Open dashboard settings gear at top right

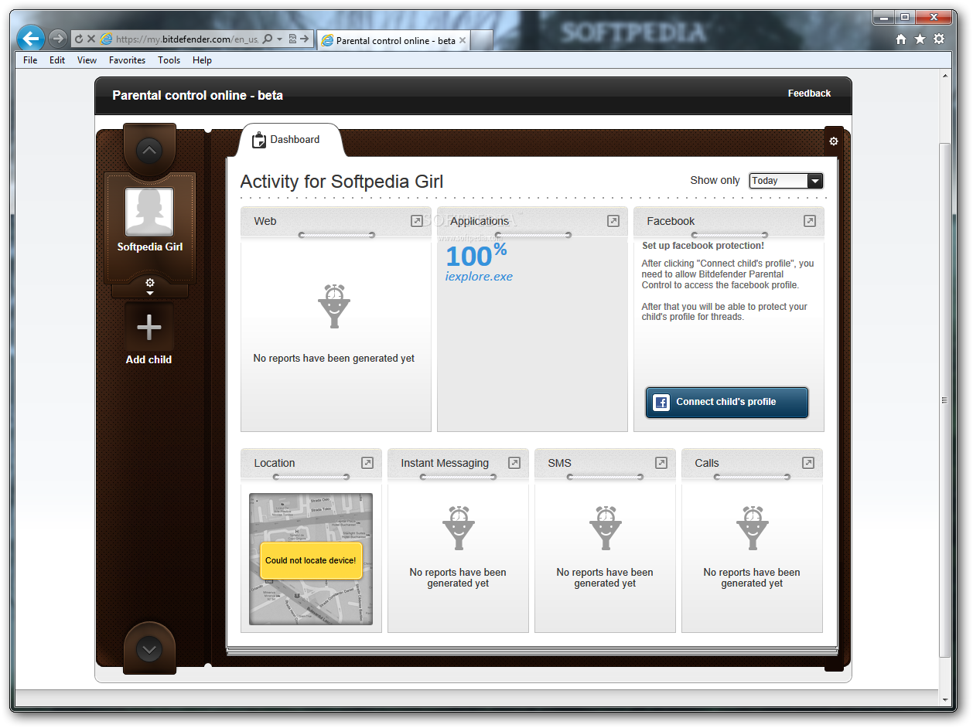coord(834,141)
